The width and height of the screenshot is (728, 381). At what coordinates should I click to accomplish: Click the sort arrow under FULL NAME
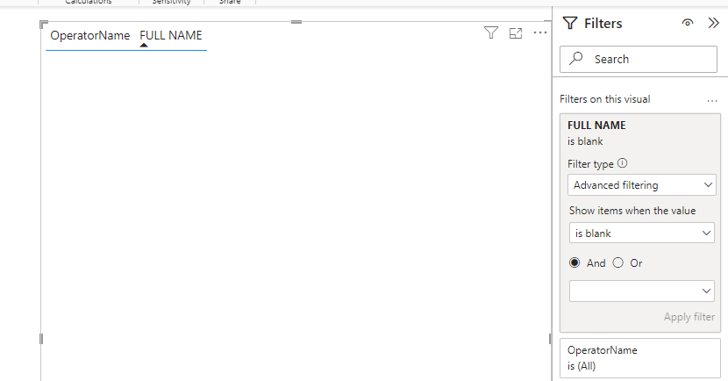144,45
